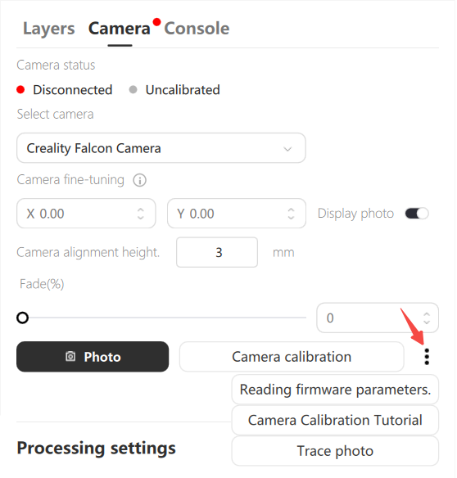Screen dimensions: 457x478
Task: Open the Camera Calibration Tutorial entry
Action: tap(335, 420)
